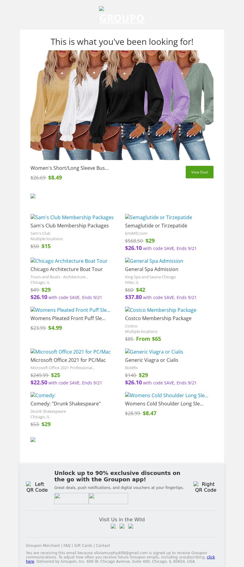Click the rightmost social icon under Visit Us

tap(131, 526)
